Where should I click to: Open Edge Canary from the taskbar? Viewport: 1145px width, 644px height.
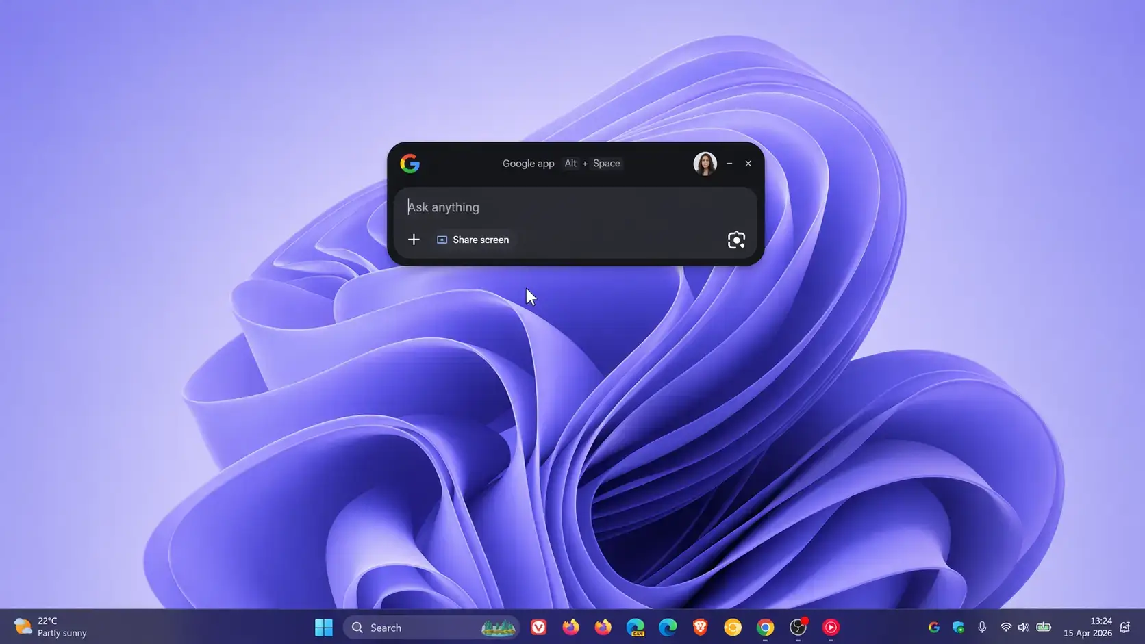tap(636, 627)
